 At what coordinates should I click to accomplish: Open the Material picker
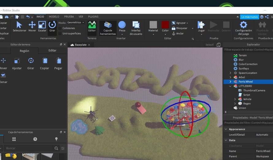click(153, 27)
